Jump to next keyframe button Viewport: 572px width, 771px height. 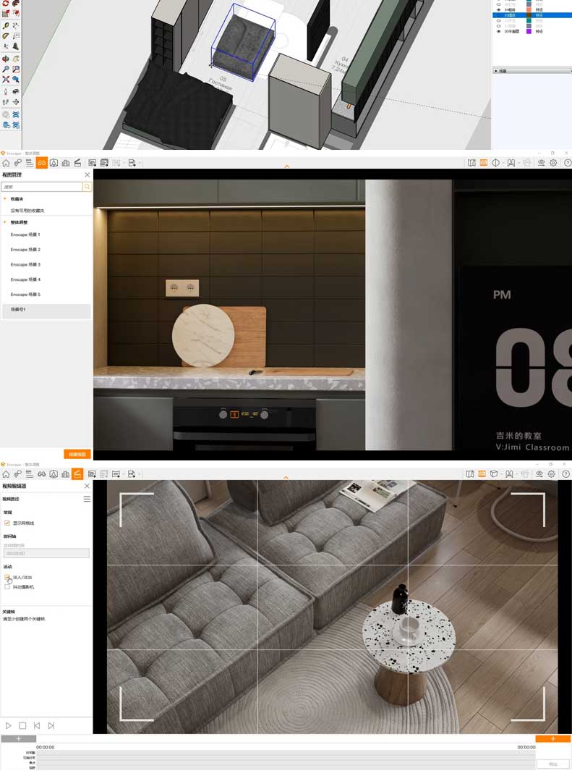tap(51, 725)
